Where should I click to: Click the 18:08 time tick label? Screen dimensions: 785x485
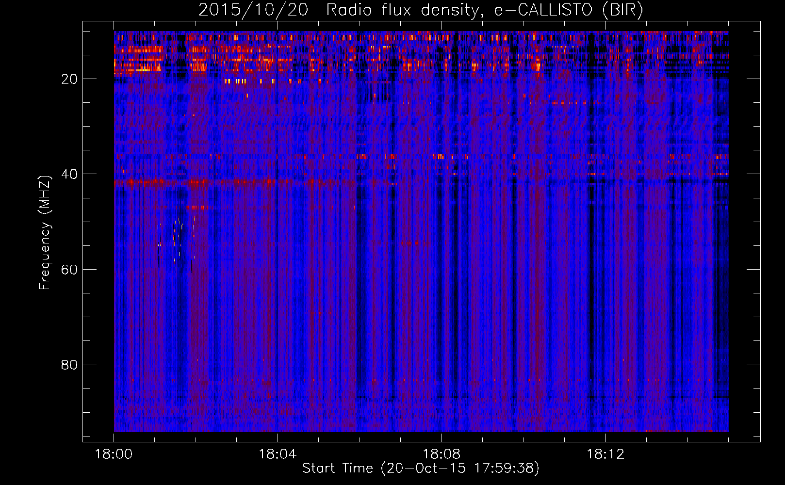coord(442,454)
